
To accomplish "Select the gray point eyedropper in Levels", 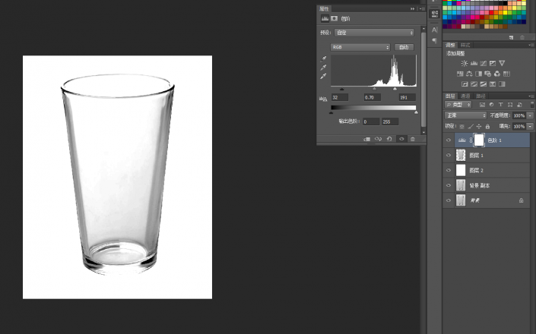I will tap(323, 68).
